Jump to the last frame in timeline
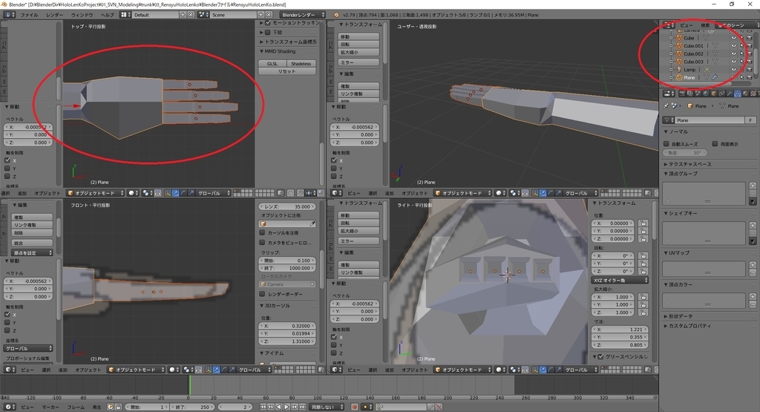Image resolution: width=760 pixels, height=412 pixels. [303, 407]
